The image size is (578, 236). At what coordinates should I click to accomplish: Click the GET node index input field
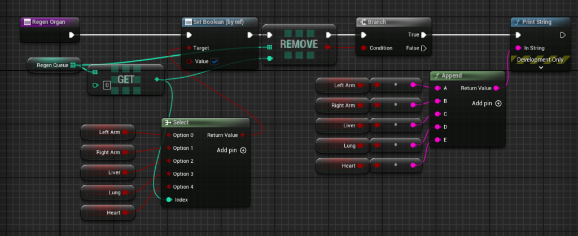[106, 86]
